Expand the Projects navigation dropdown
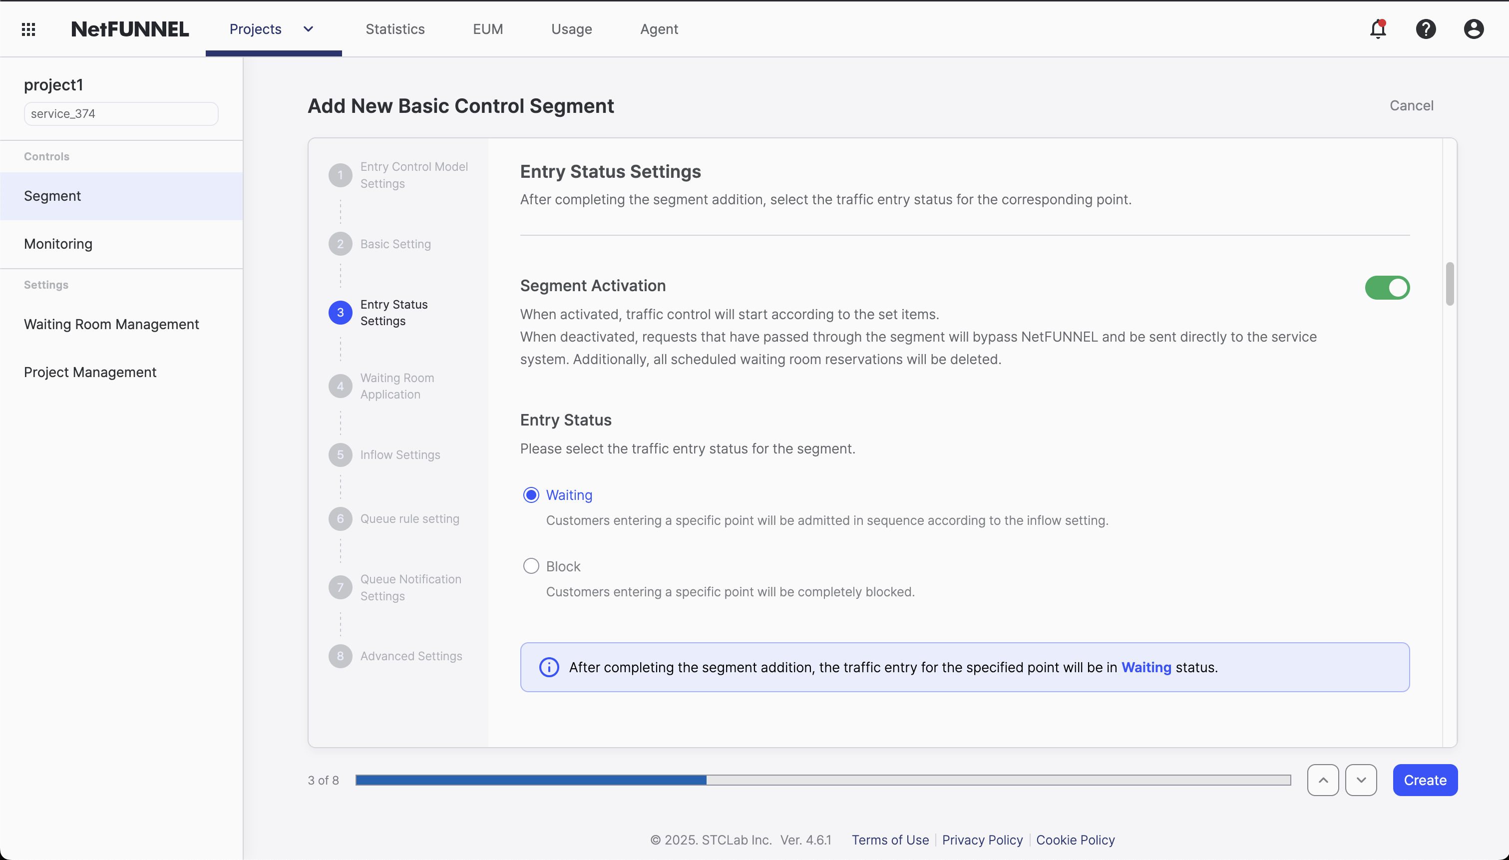1509x860 pixels. (308, 28)
